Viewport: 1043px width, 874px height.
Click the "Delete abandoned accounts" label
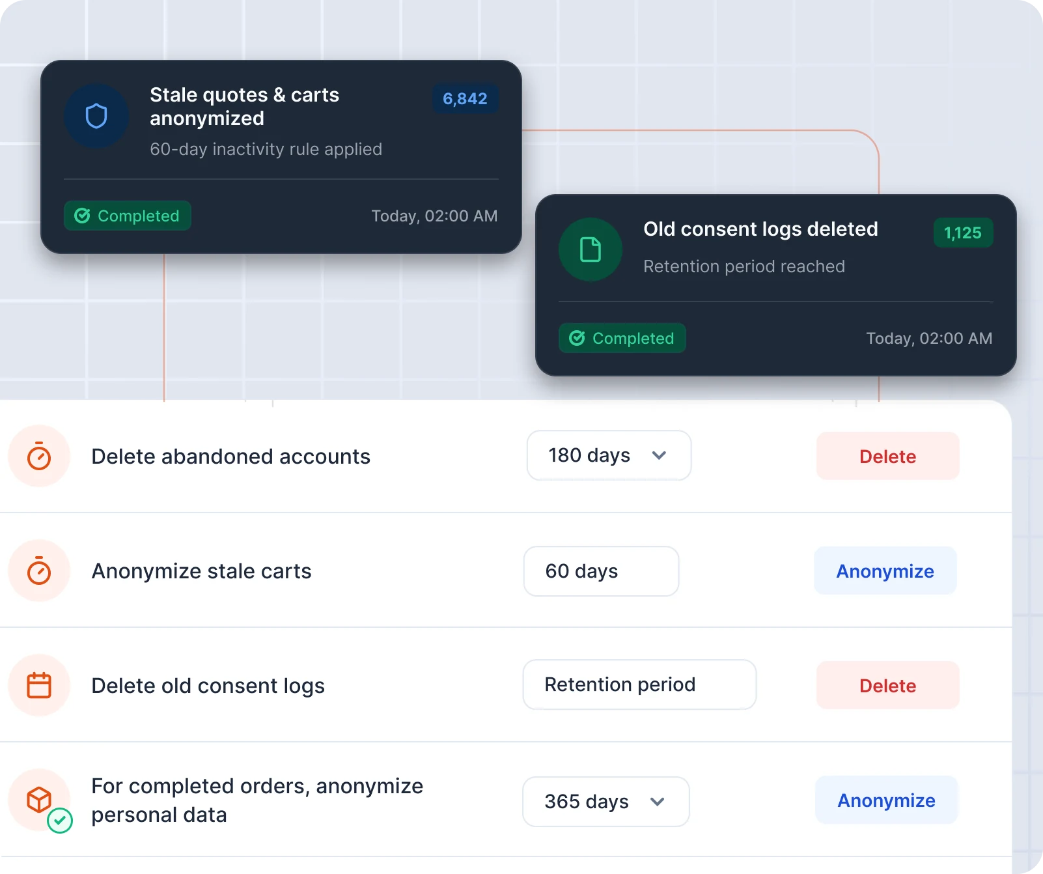tap(230, 457)
